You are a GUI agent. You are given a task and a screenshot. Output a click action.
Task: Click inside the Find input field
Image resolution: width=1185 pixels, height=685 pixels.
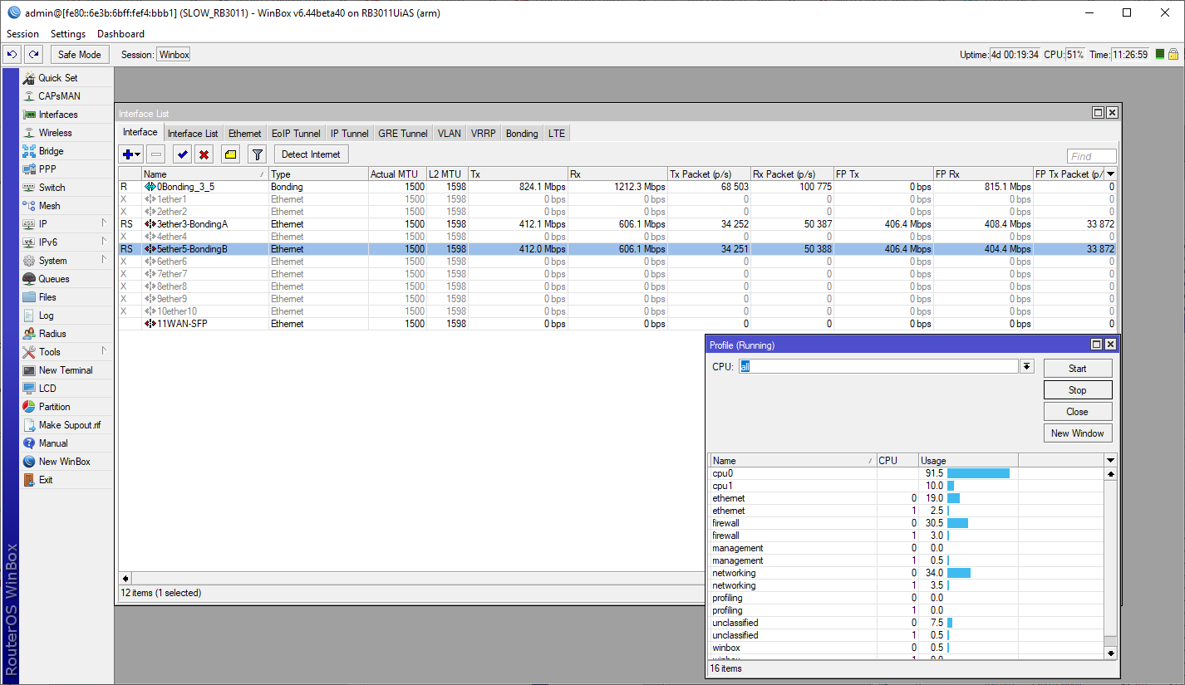pos(1091,155)
